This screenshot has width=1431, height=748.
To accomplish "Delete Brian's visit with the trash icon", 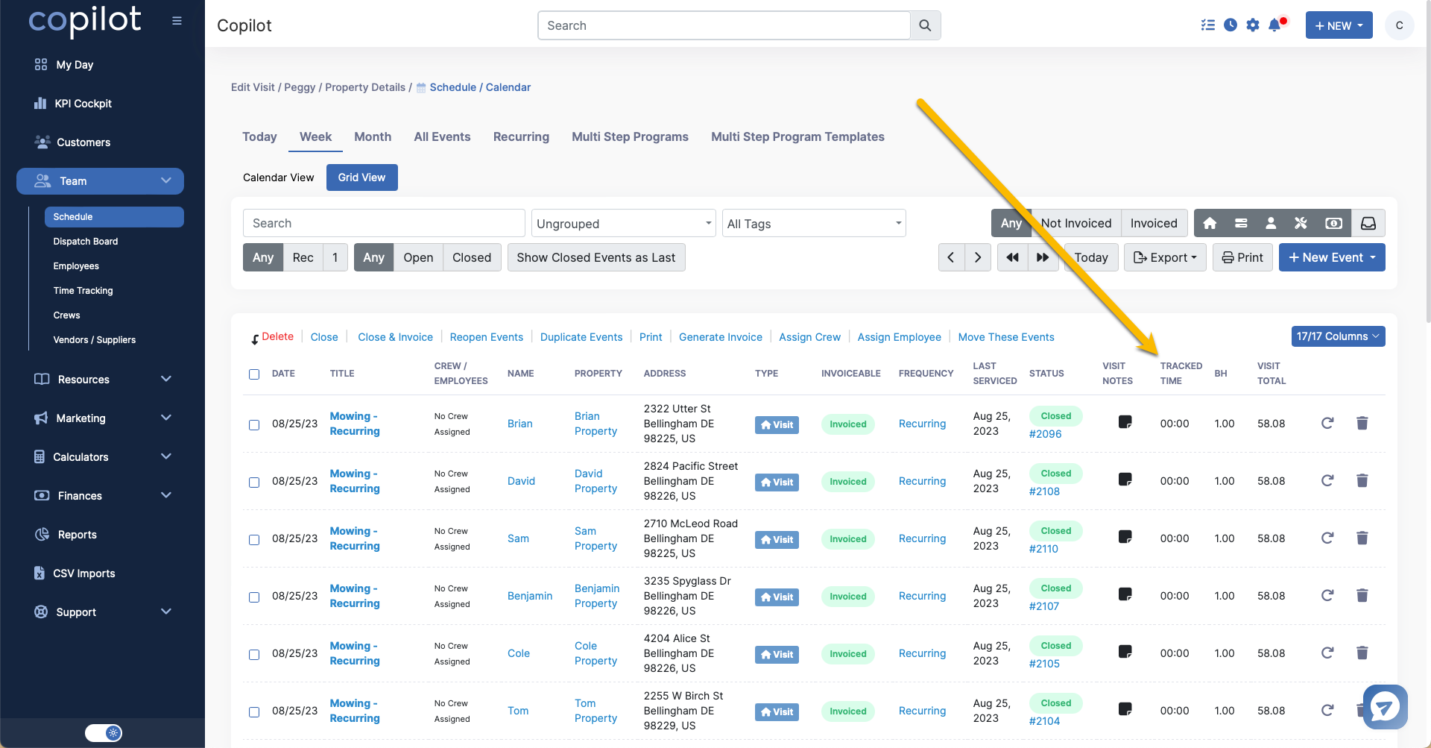I will point(1362,423).
